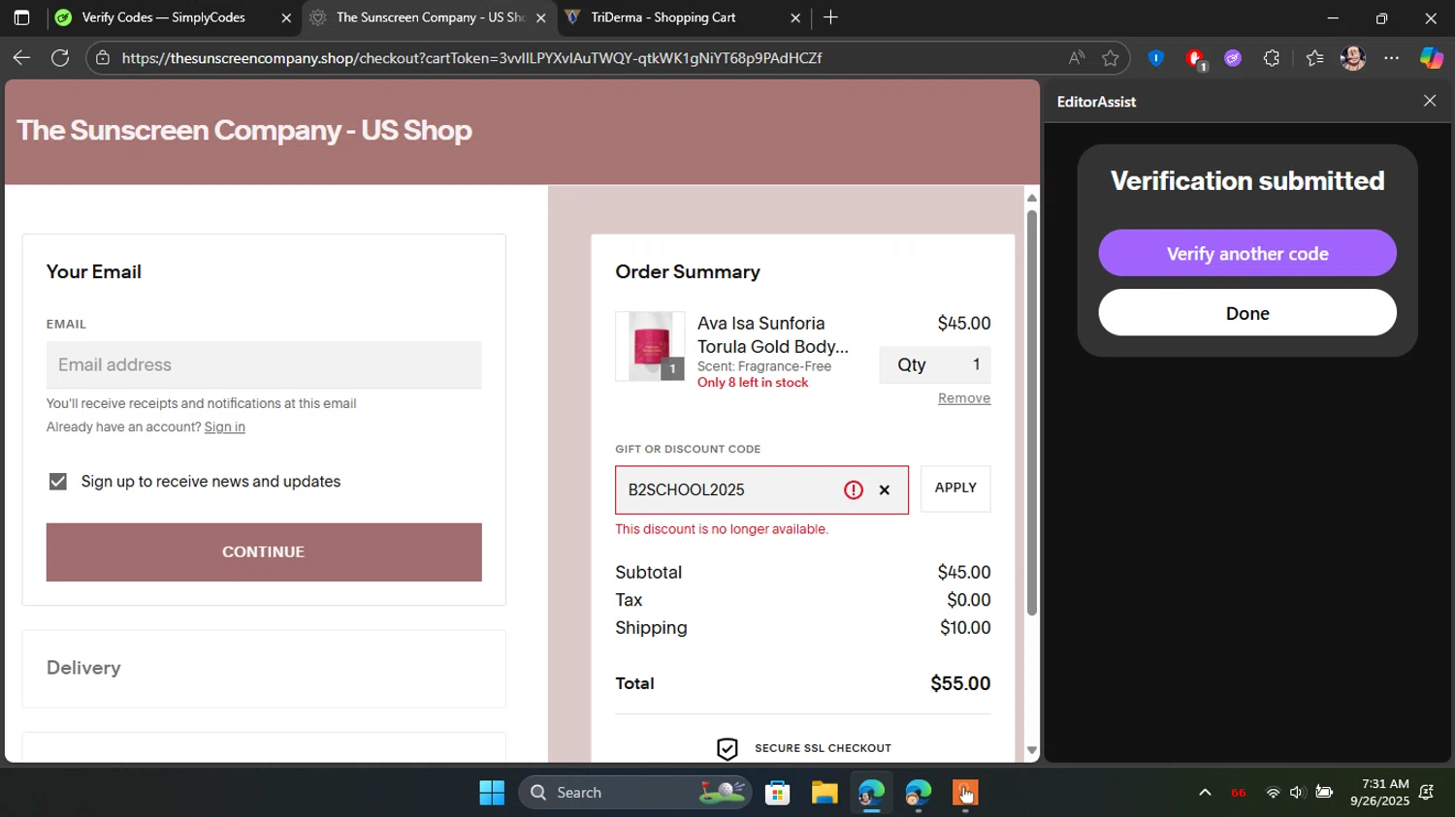This screenshot has height=817, width=1455.
Task: Open The Sunscreen Company - US Shop header link
Action: (244, 130)
